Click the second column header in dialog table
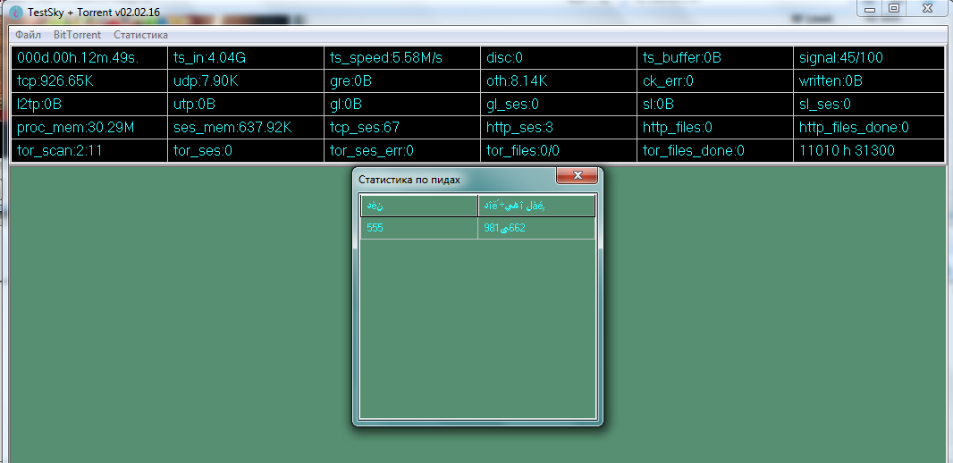This screenshot has height=463, width=953. point(536,206)
